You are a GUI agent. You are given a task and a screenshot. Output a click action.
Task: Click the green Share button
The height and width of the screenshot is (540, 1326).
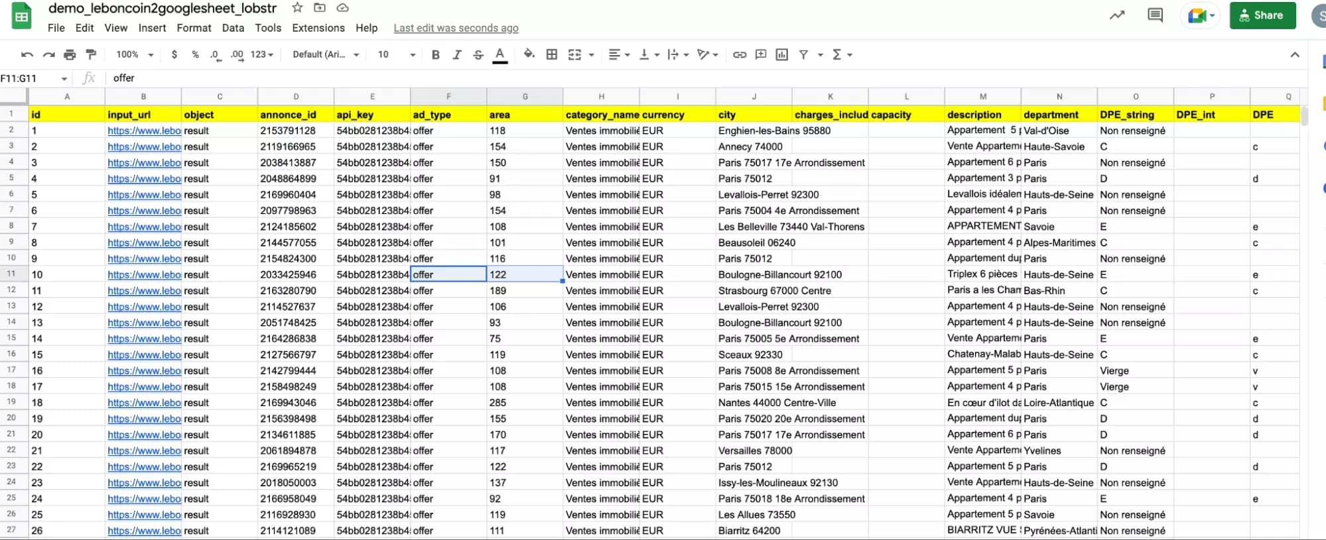coord(1262,15)
